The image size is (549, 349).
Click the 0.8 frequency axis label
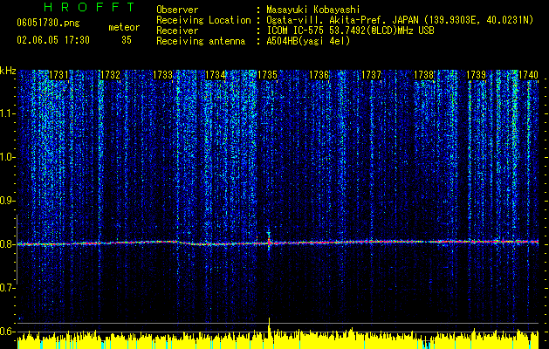coord(7,244)
